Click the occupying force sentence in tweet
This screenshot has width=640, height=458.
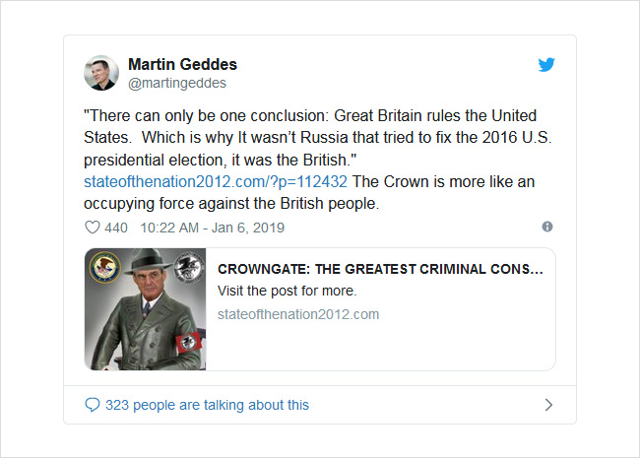coord(309,193)
